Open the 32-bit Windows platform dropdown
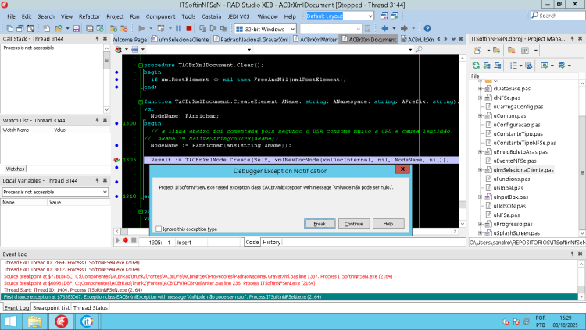 click(293, 29)
